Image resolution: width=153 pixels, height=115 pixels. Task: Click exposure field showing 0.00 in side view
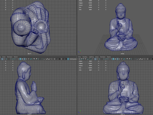pos(58,59)
